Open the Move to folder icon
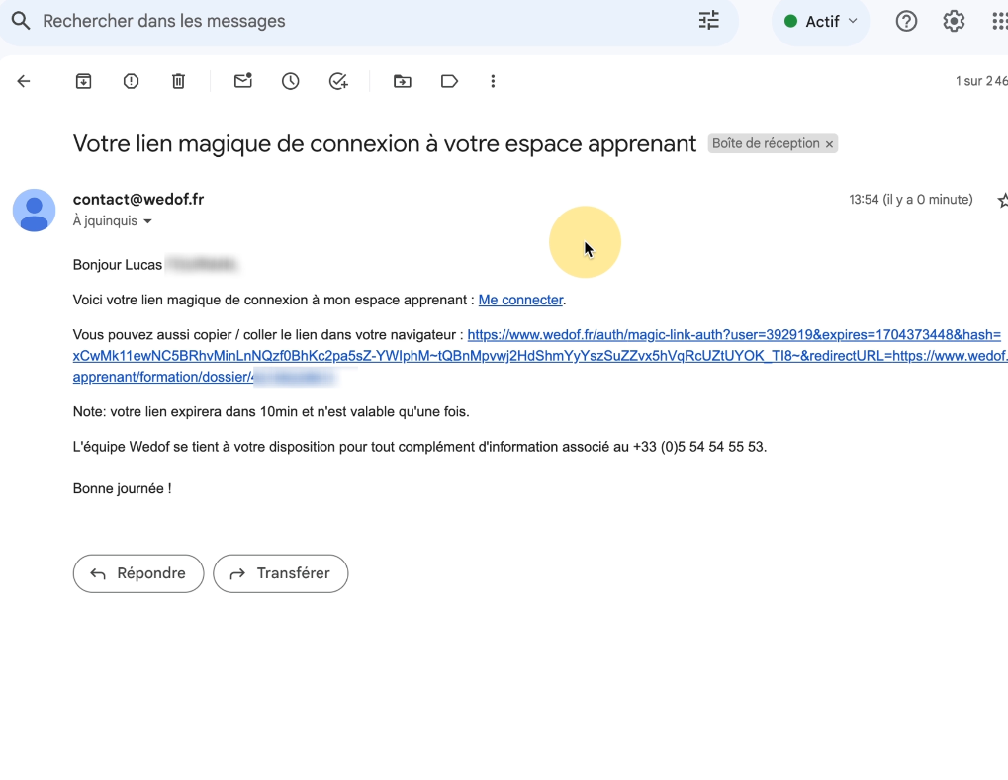The width and height of the screenshot is (1008, 780). coord(402,81)
